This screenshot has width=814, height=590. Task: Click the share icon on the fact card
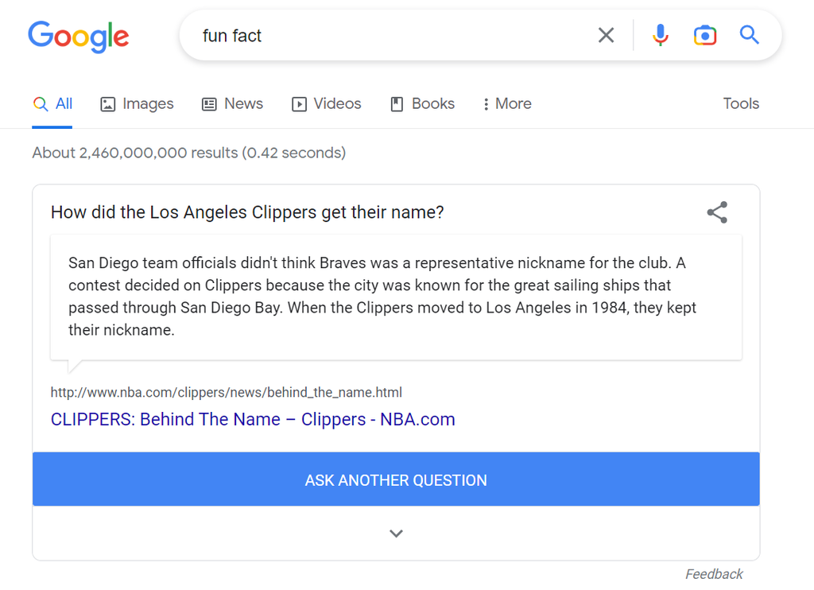[x=716, y=212]
